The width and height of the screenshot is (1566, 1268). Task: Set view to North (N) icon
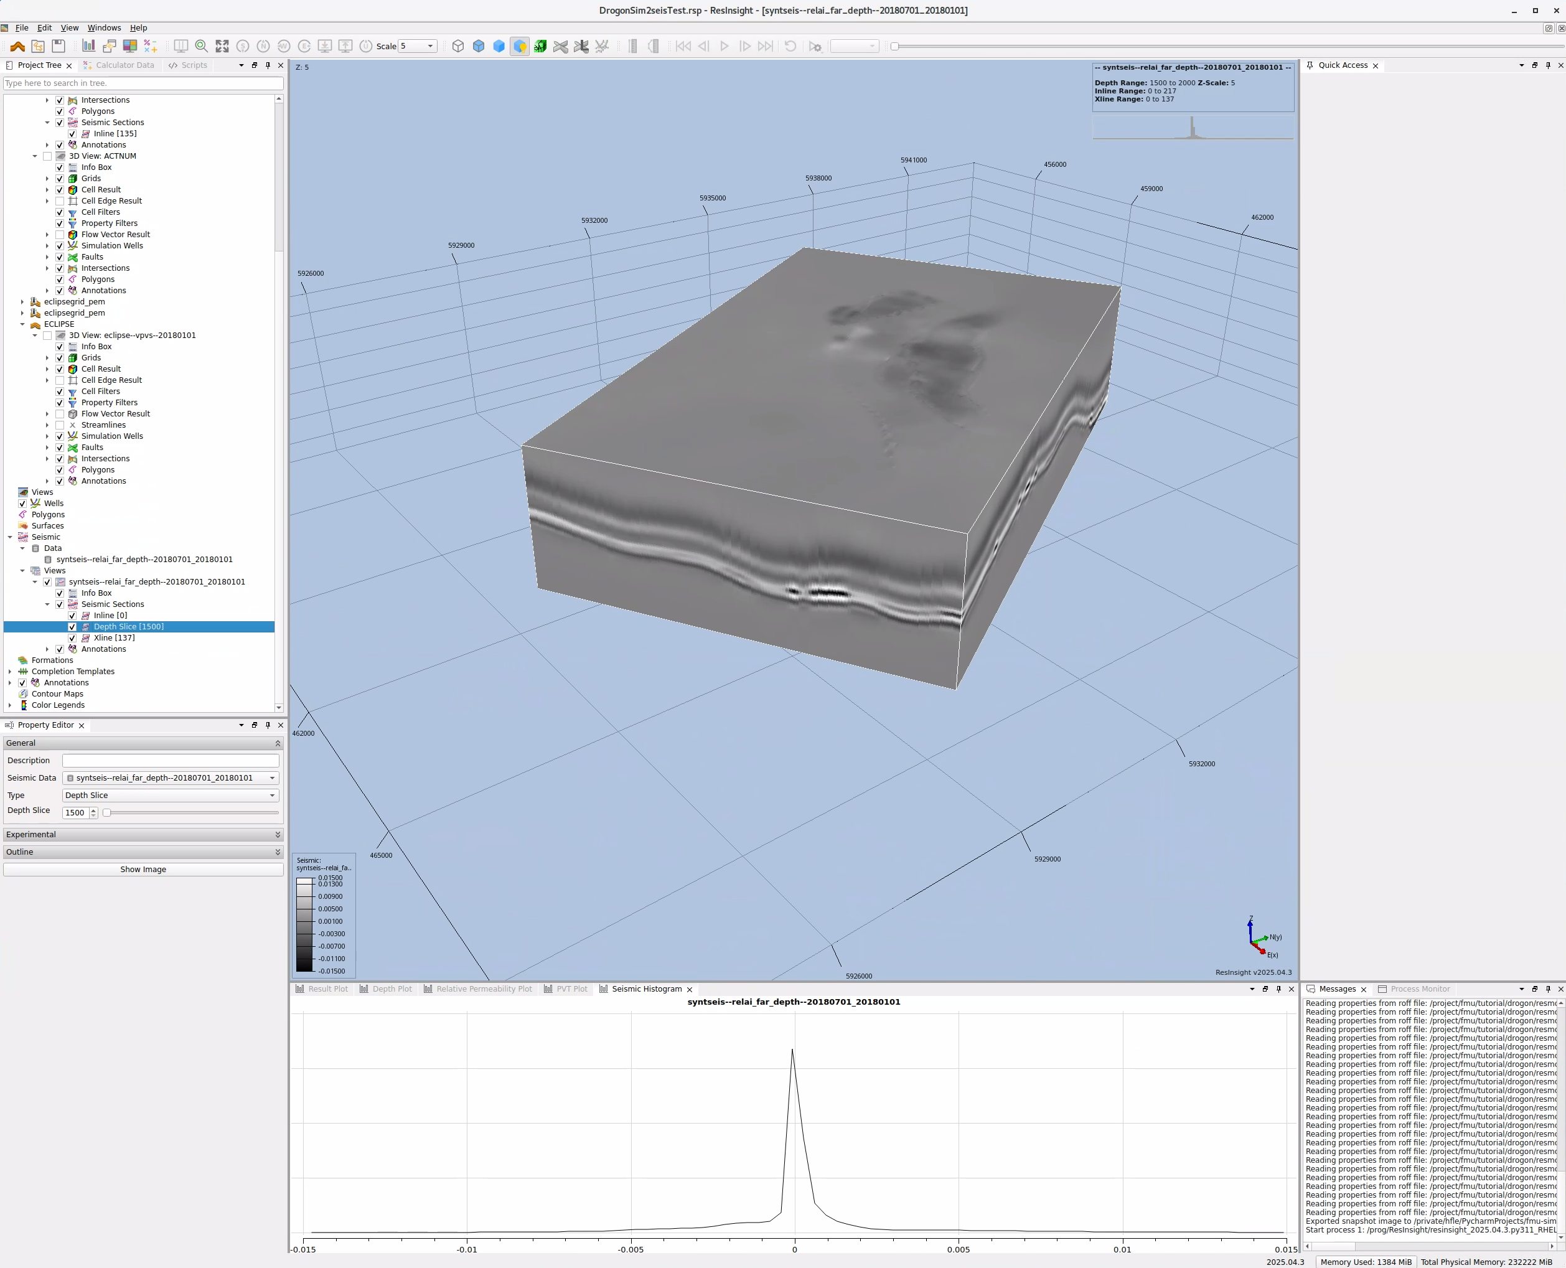point(263,46)
